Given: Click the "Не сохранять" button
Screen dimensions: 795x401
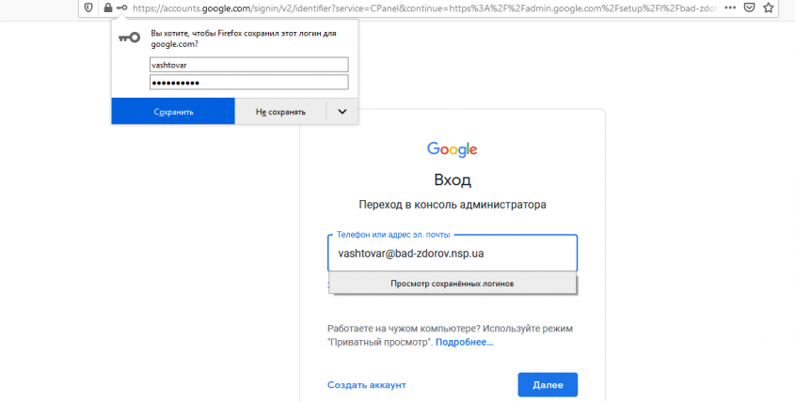Looking at the screenshot, I should tap(280, 112).
